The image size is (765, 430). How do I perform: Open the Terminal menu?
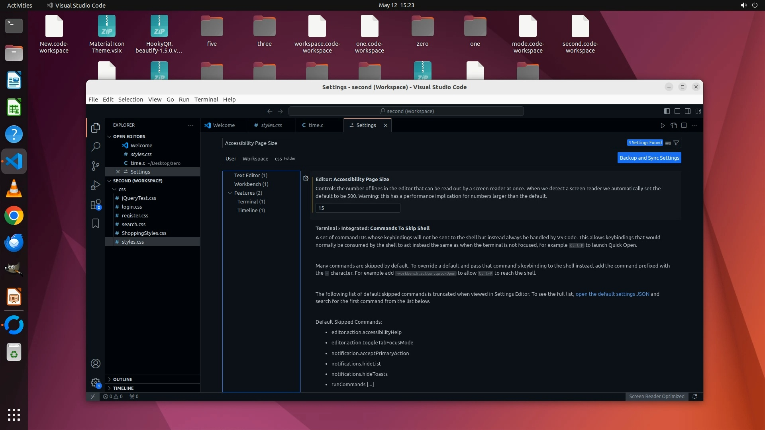point(206,100)
